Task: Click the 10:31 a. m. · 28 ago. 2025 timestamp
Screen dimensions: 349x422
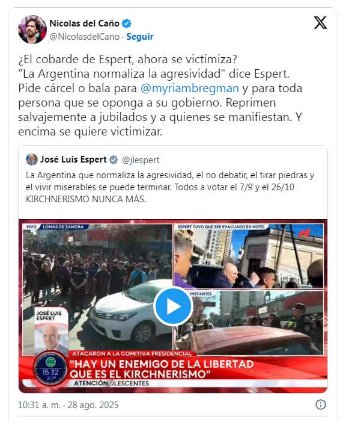Action: (x=68, y=405)
